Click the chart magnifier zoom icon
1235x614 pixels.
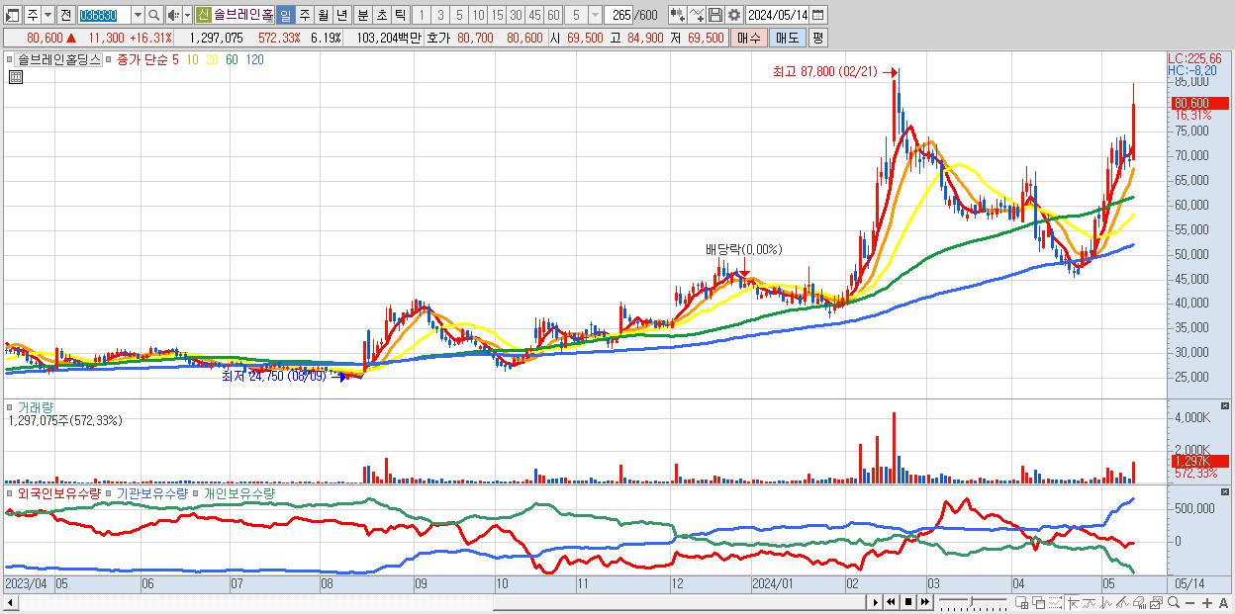(1174, 602)
